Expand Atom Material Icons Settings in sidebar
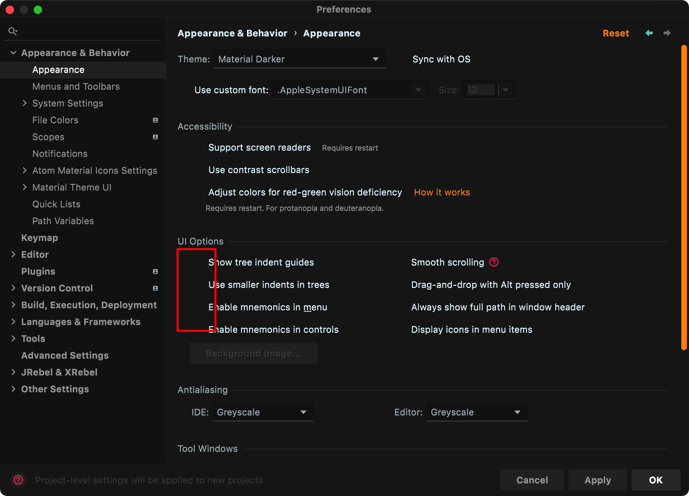The image size is (689, 496). (25, 170)
